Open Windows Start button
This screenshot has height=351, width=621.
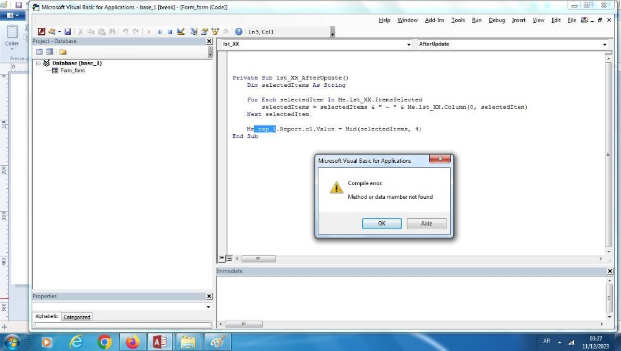[x=11, y=342]
